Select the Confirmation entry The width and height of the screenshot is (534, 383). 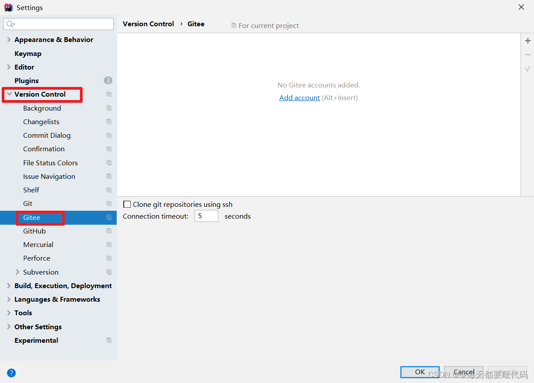coord(44,149)
